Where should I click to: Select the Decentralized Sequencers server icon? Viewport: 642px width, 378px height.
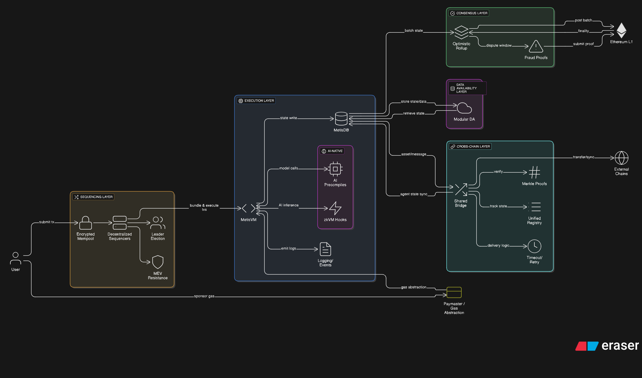(120, 223)
